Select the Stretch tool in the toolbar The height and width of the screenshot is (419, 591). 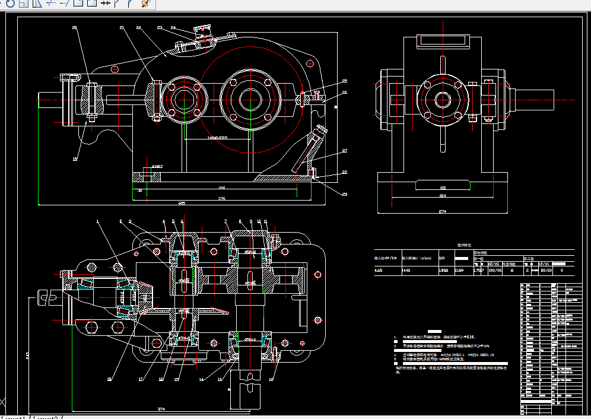[37, 3]
